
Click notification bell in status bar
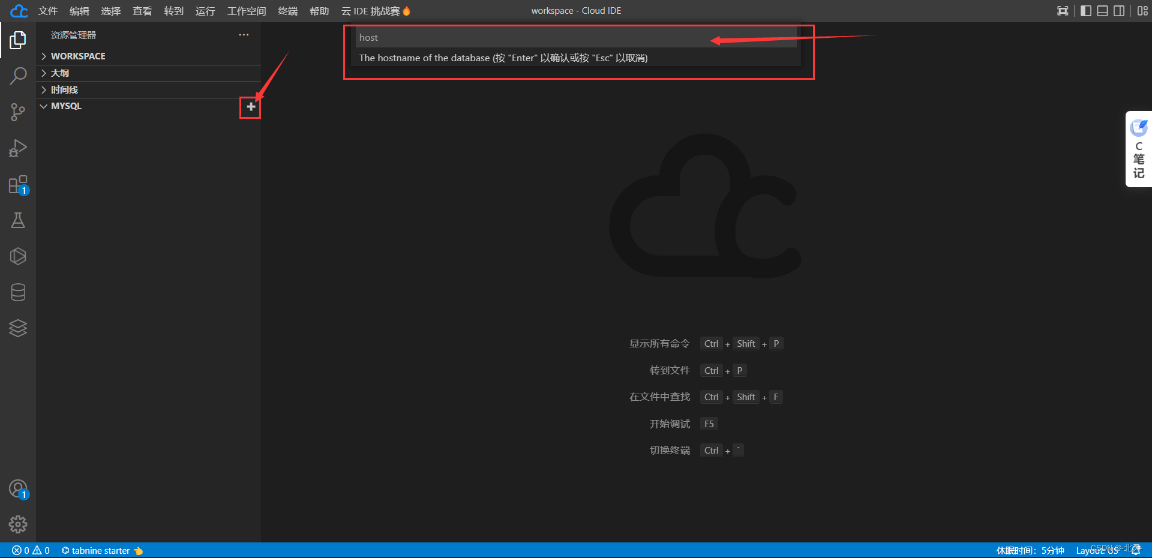[x=1136, y=550]
